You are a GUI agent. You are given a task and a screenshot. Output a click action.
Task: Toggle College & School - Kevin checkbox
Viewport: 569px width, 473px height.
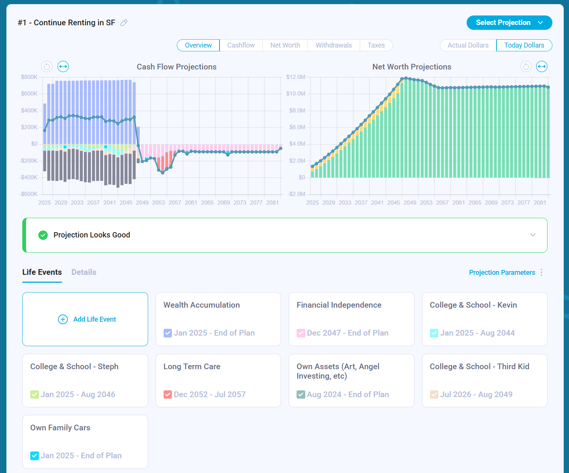(x=434, y=333)
